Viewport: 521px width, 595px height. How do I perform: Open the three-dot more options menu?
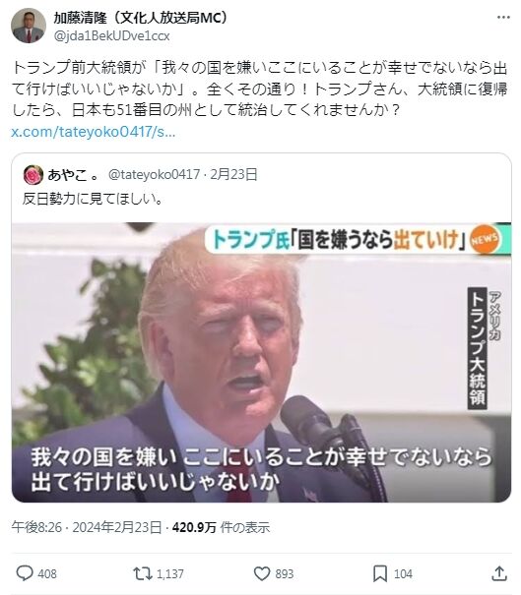click(x=503, y=18)
